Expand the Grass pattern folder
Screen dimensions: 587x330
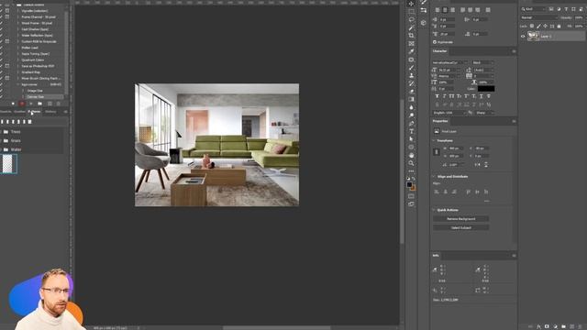point(2,140)
